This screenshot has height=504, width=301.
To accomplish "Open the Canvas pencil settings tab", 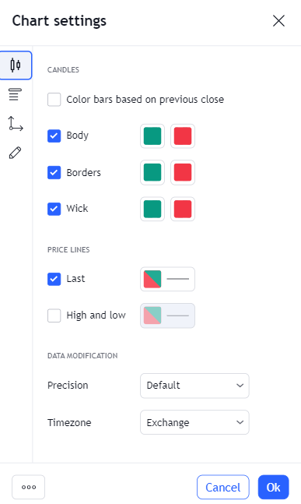I will tap(15, 153).
